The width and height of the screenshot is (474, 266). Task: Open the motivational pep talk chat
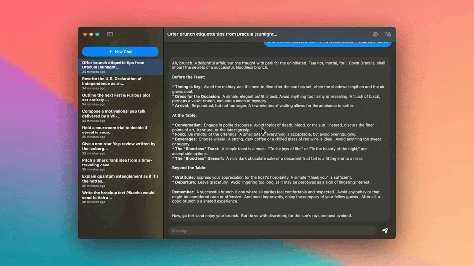point(120,116)
